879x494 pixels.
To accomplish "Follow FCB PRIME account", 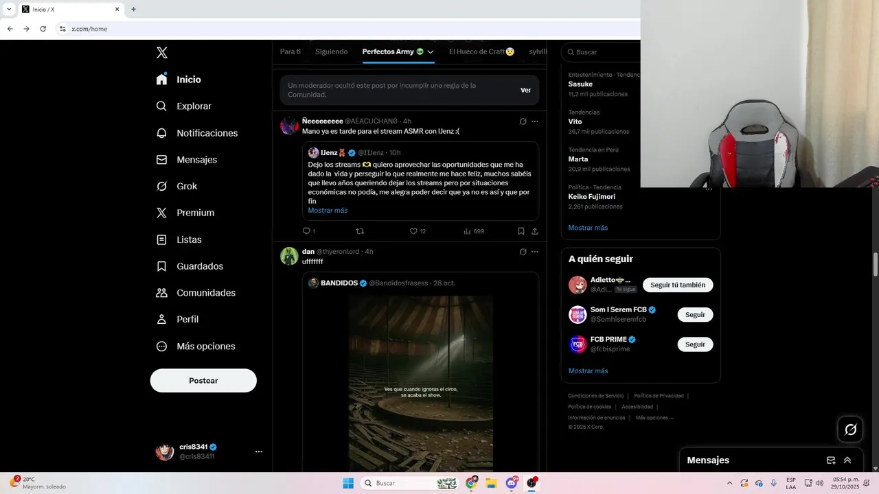I will click(695, 344).
